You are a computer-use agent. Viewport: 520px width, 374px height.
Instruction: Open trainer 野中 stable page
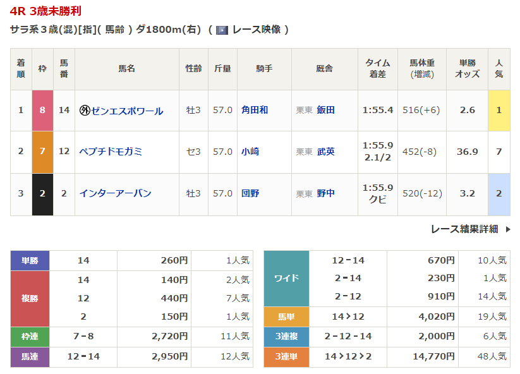326,193
